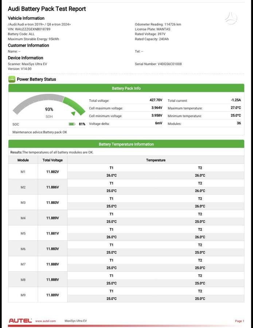
Task: Click M2 voltage 11.886V
Action: point(52,187)
